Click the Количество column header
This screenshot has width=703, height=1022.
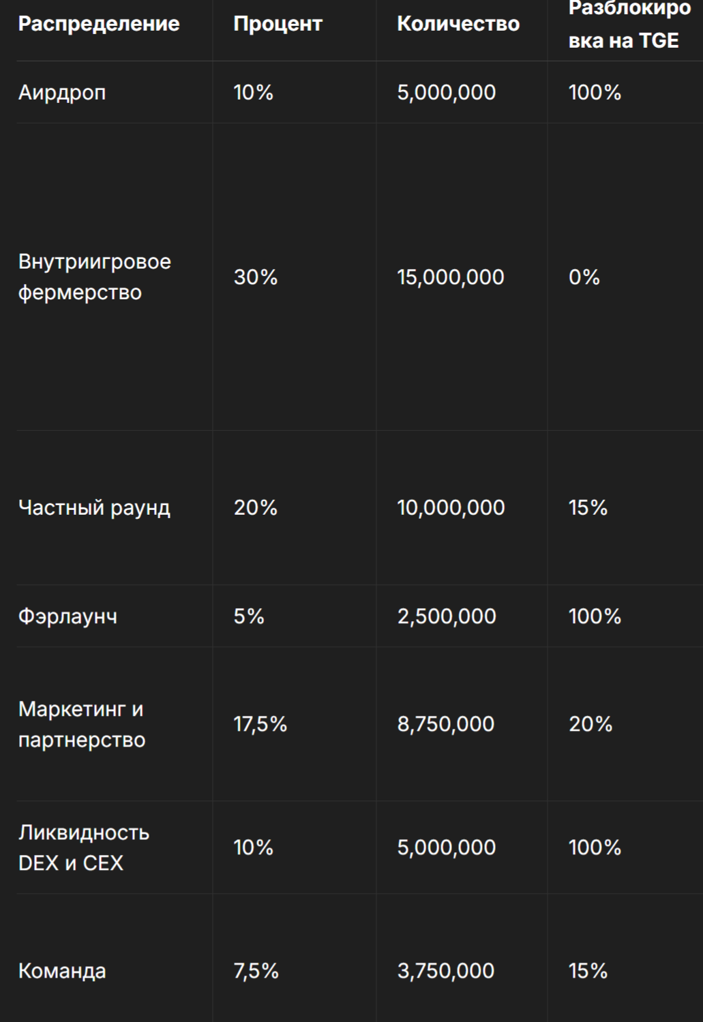click(x=458, y=24)
